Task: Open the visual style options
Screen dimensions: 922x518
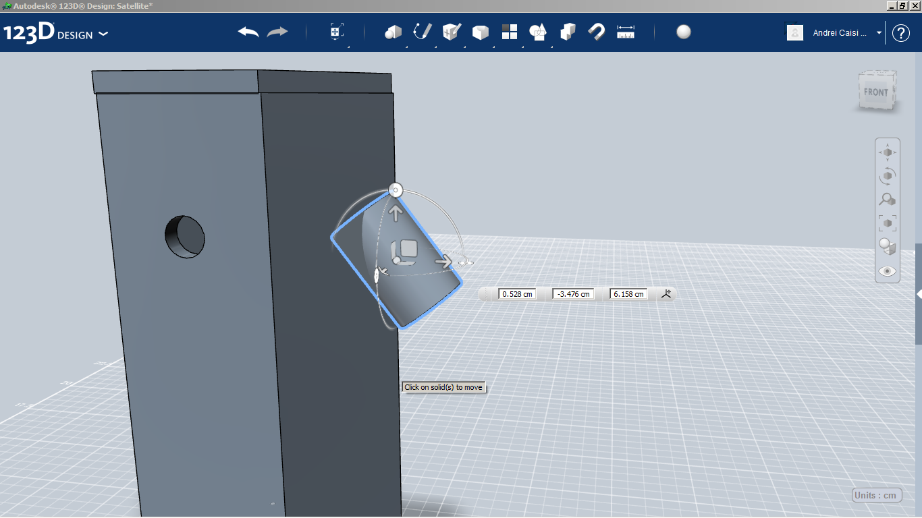Action: click(888, 246)
